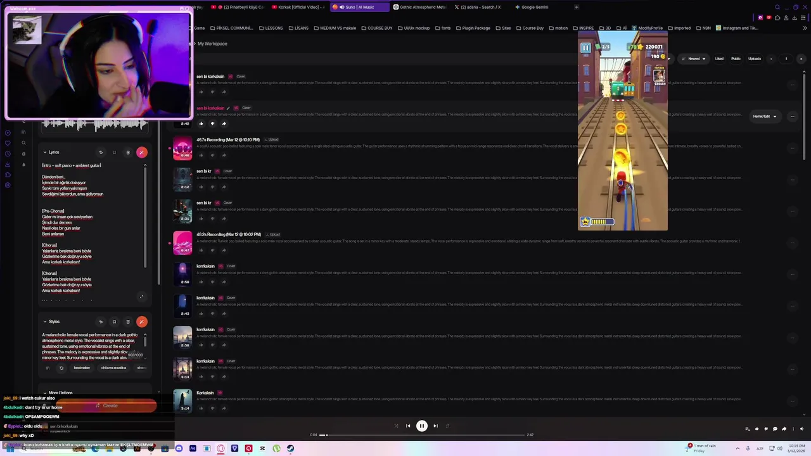
Task: Expand the More Options section
Action: (x=57, y=393)
